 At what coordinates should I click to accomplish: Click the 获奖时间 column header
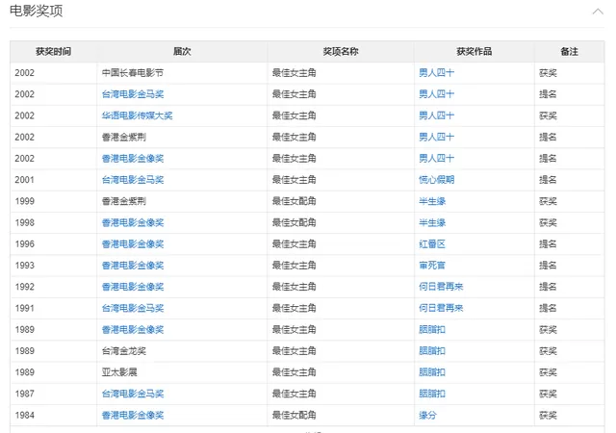54,51
